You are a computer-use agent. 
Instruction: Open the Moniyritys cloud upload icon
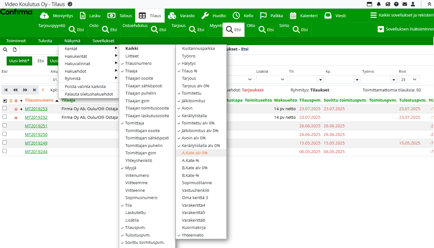[x=44, y=16]
